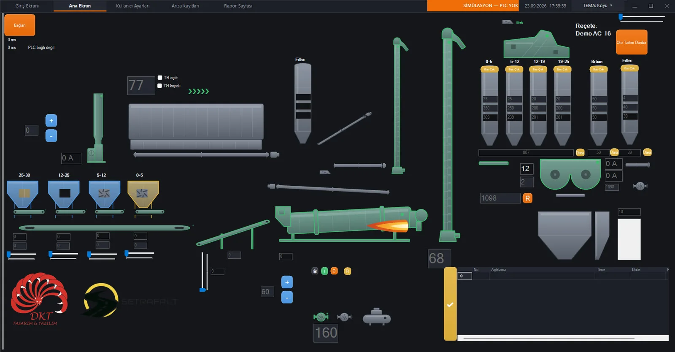
Task: Click the vertical burner slider handle
Action: tap(202, 290)
